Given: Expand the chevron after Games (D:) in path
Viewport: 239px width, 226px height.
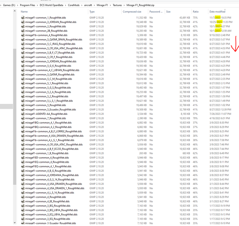Looking at the screenshot, I should coord(18,5).
